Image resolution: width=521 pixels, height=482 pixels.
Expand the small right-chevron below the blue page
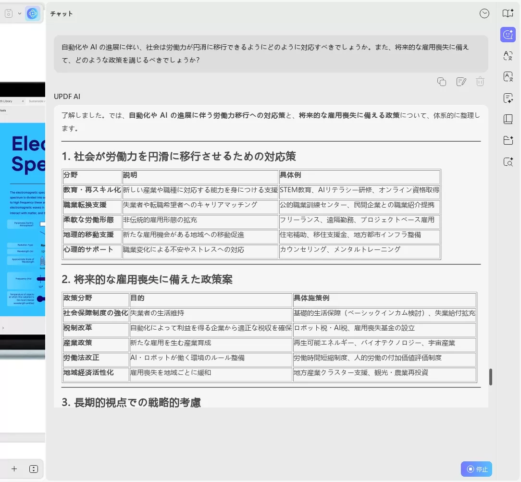(x=3, y=328)
